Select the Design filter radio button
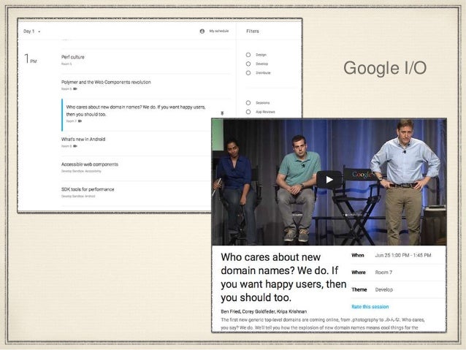 (248, 55)
